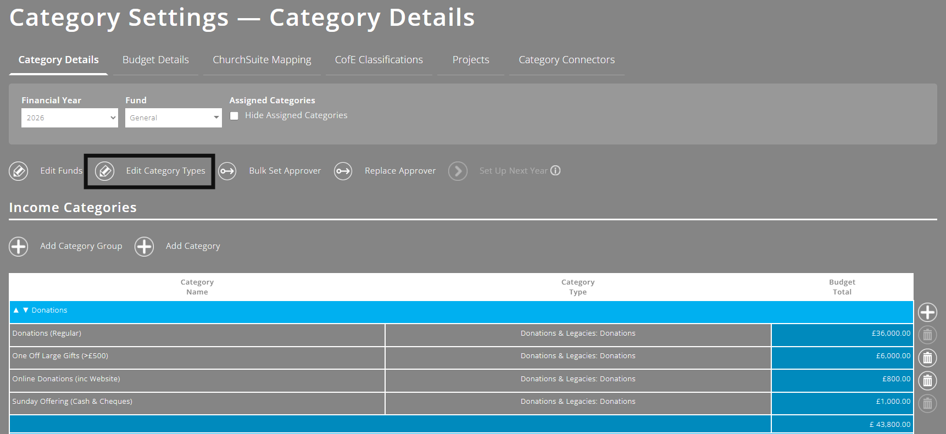946x434 pixels.
Task: Delete the Online Donations (inc Website) category
Action: pyautogui.click(x=927, y=380)
